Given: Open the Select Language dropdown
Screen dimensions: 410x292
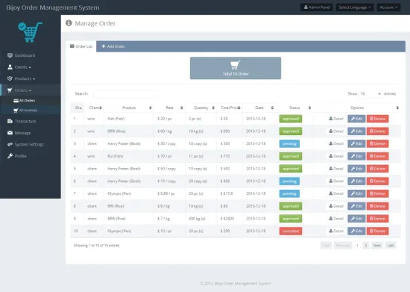Looking at the screenshot, I should tap(355, 7).
